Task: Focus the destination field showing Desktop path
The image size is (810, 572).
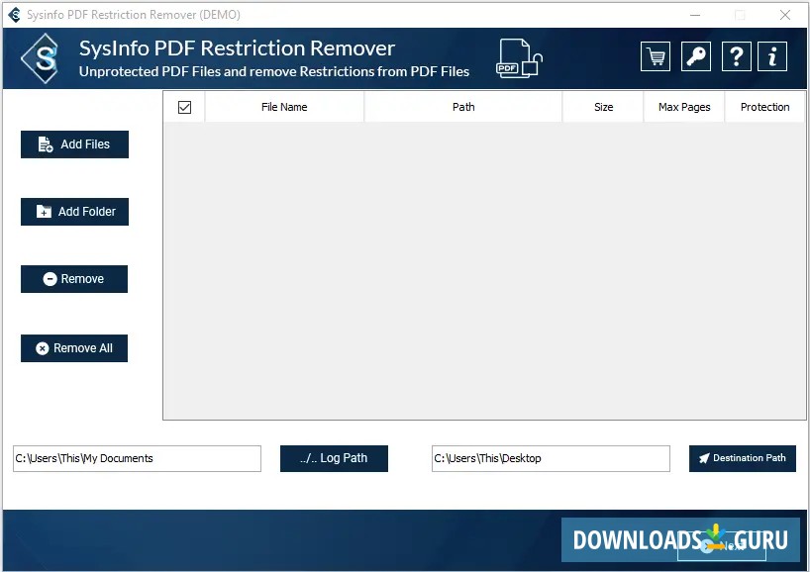Action: click(551, 458)
